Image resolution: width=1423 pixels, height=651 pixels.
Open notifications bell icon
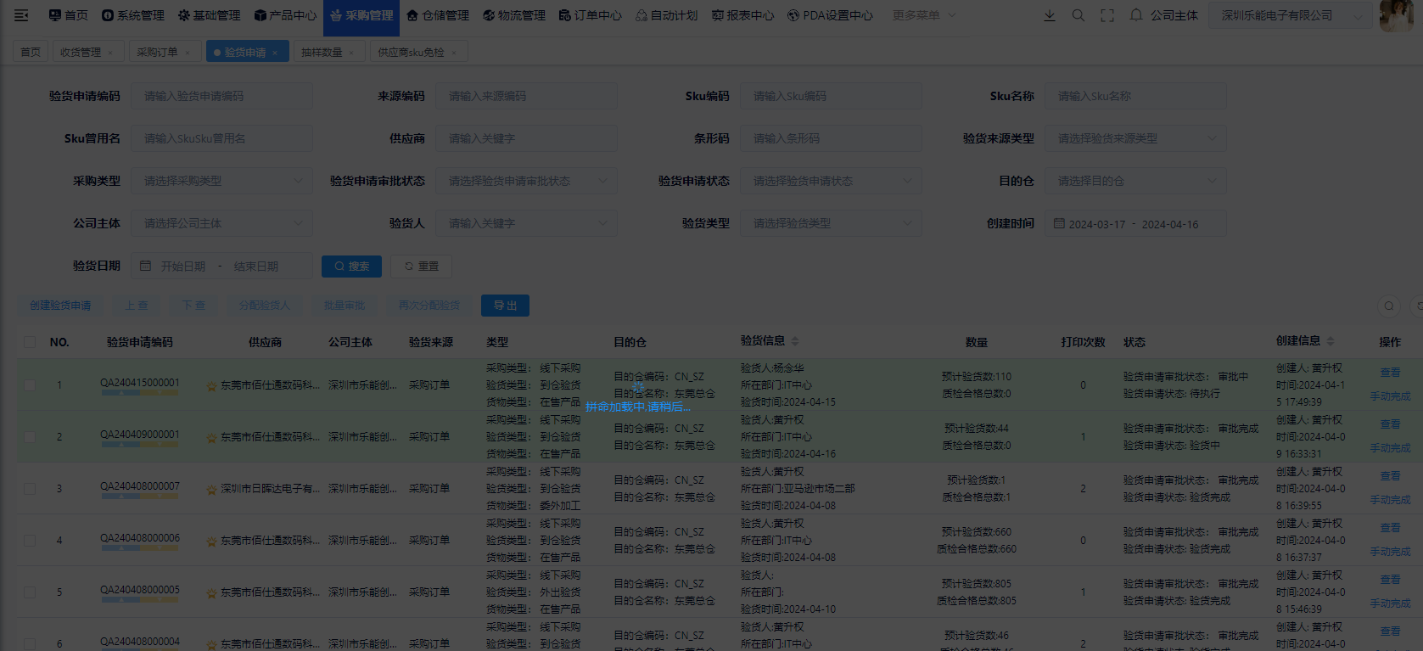coord(1136,15)
